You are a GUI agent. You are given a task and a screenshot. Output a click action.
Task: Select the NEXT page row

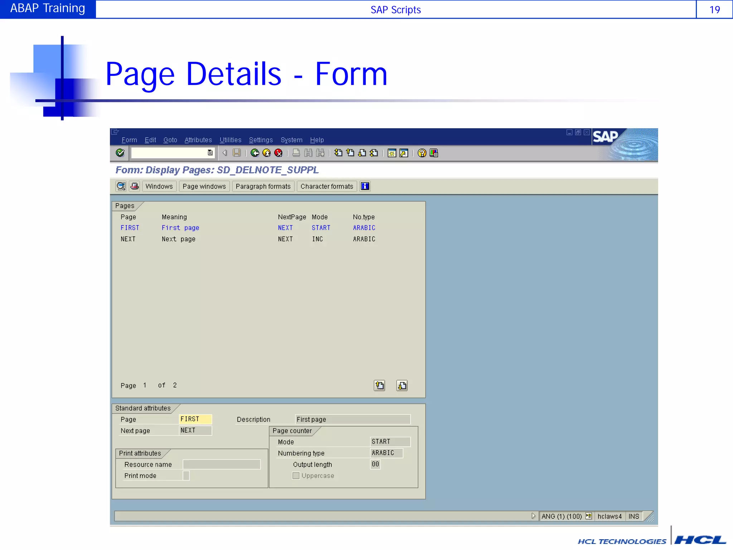pyautogui.click(x=128, y=239)
